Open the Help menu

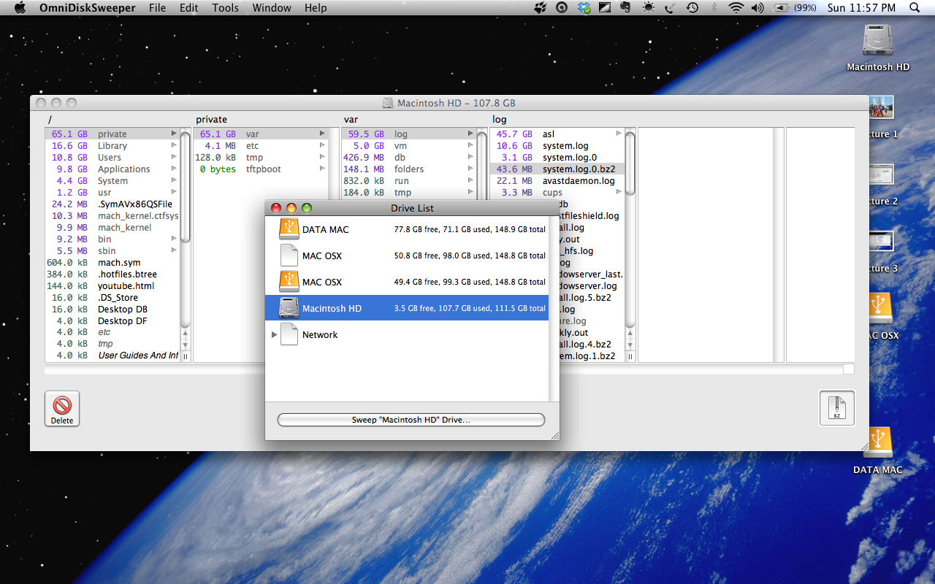[x=316, y=8]
